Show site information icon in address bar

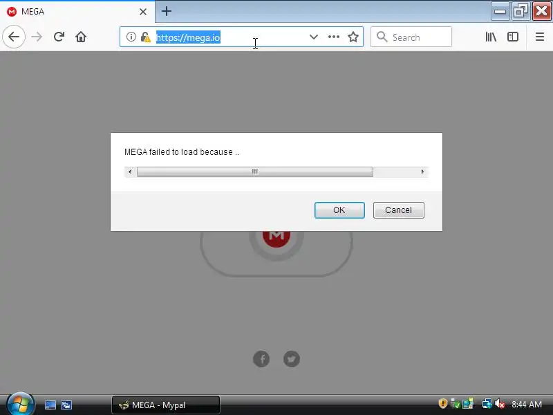(x=131, y=37)
